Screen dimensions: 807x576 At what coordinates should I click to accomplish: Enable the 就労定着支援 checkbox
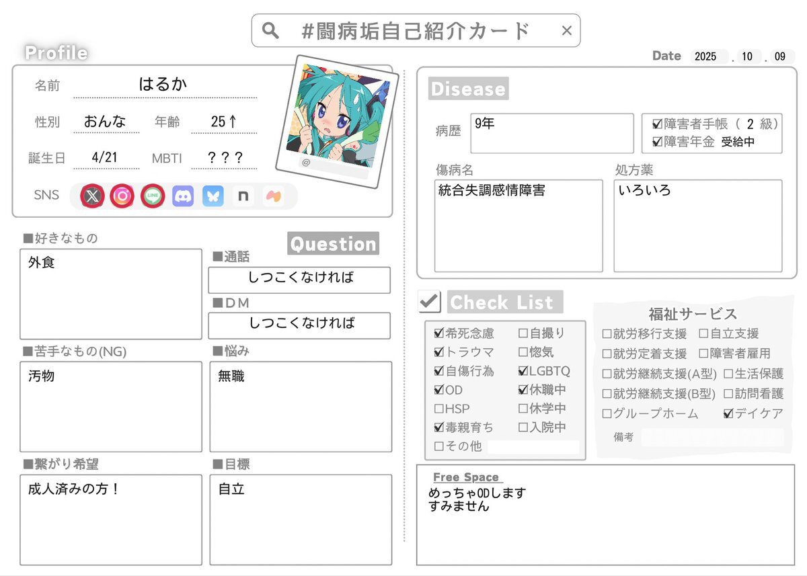tap(607, 354)
